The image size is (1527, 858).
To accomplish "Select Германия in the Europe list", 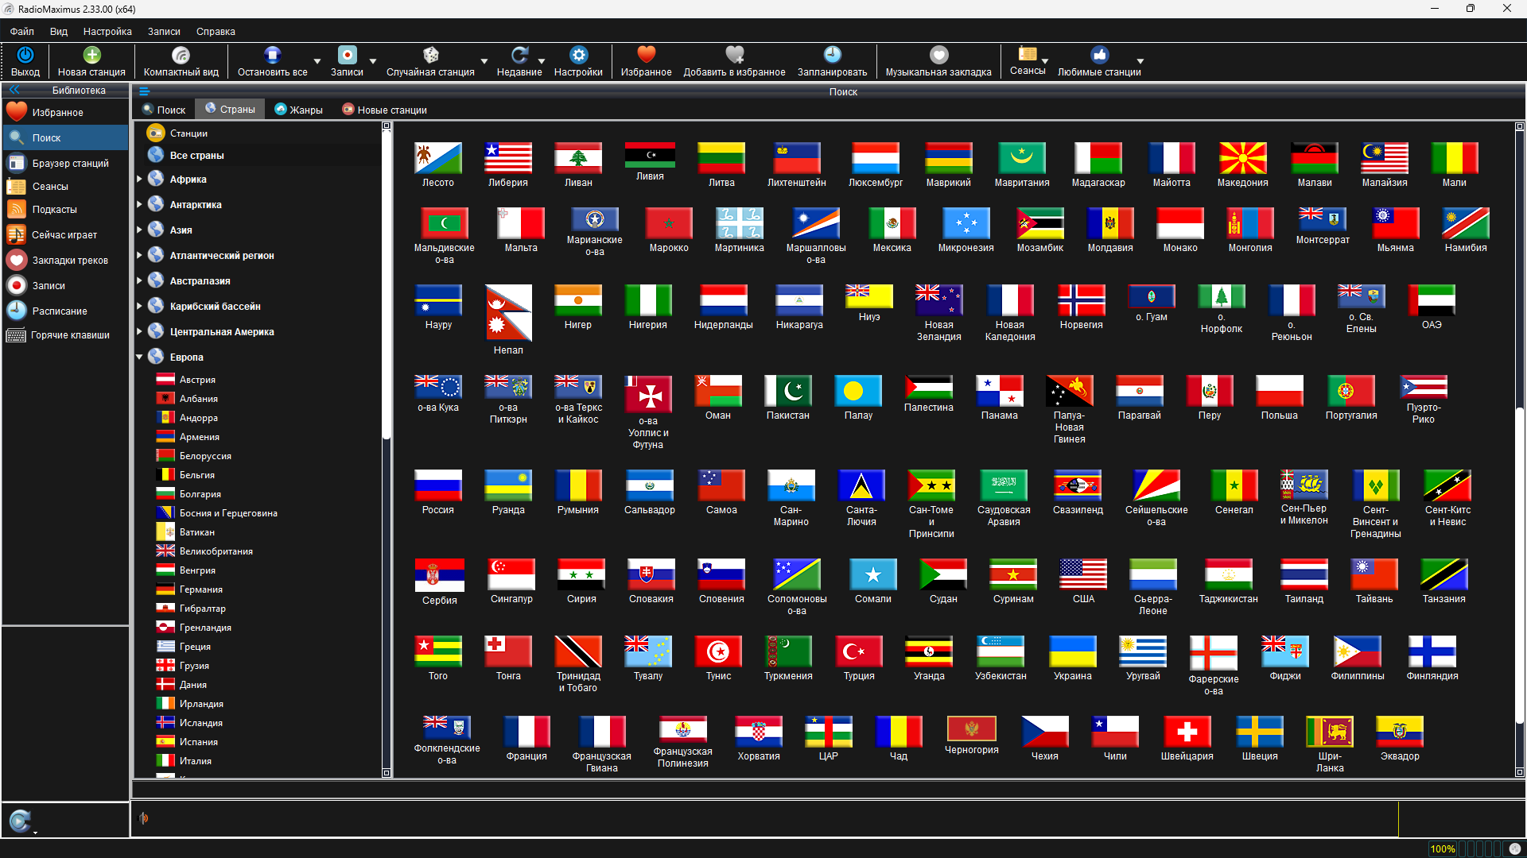I will click(x=200, y=589).
